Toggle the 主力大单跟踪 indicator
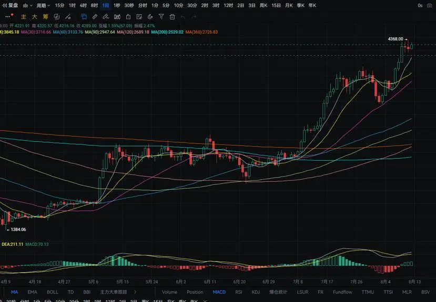 pyautogui.click(x=114, y=292)
